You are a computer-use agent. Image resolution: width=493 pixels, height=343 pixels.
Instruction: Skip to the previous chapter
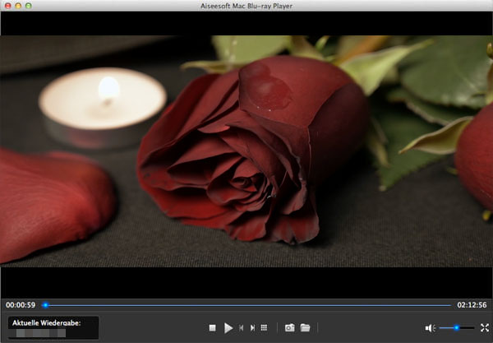coord(241,327)
